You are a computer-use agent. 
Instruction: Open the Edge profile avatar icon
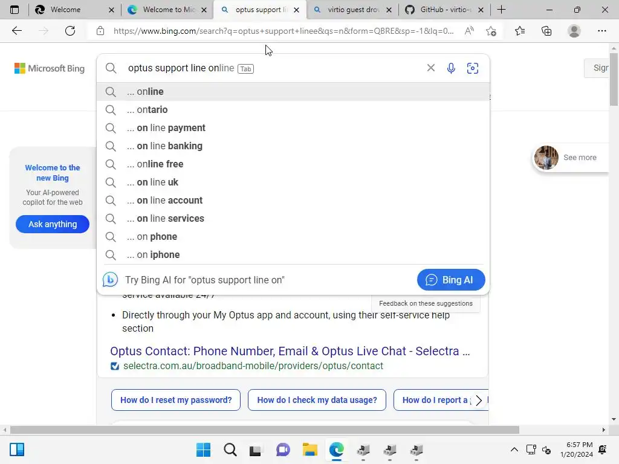click(x=574, y=31)
